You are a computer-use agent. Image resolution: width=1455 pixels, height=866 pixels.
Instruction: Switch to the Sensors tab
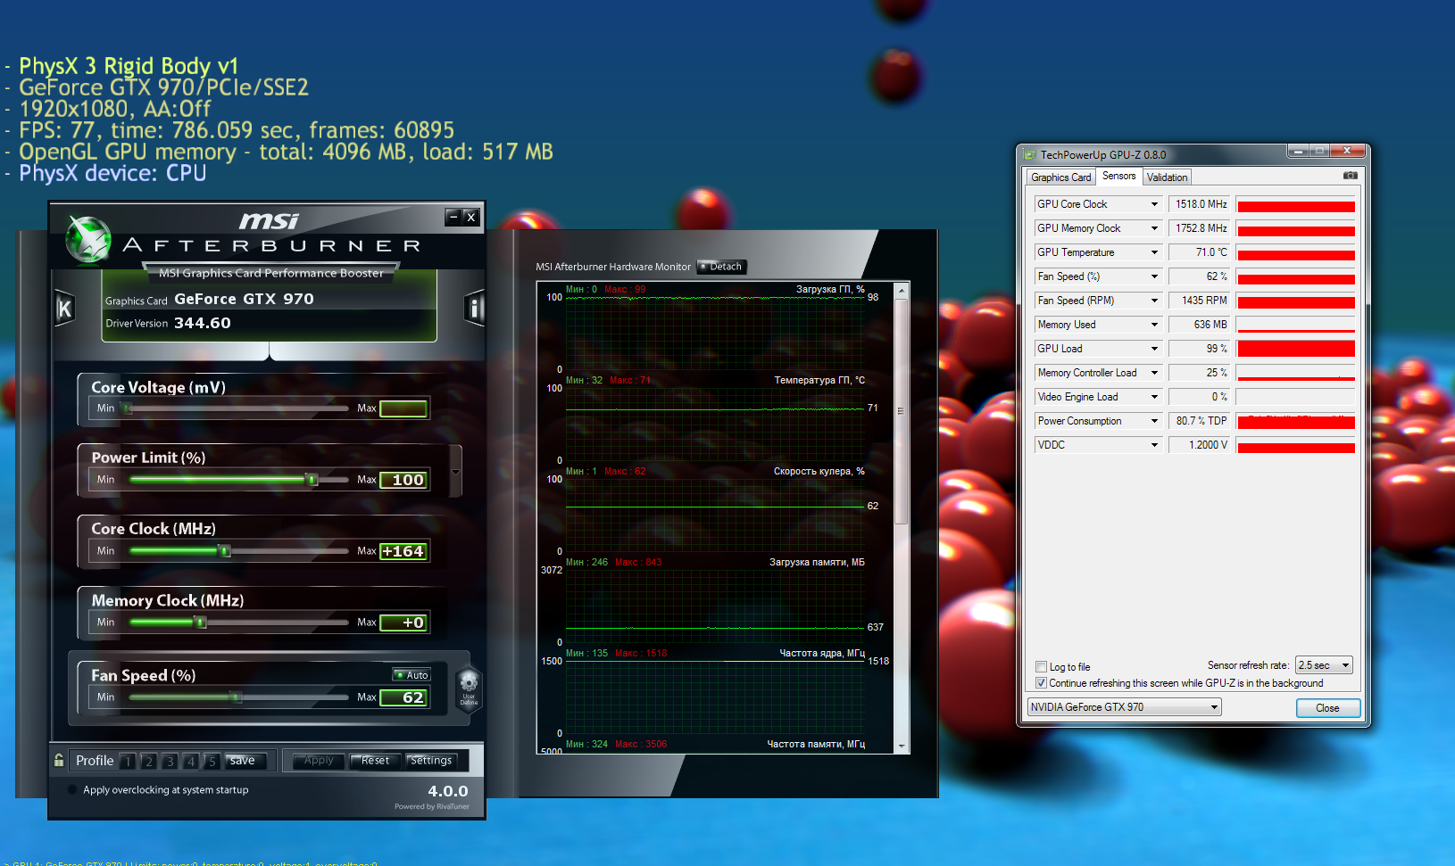[1118, 176]
